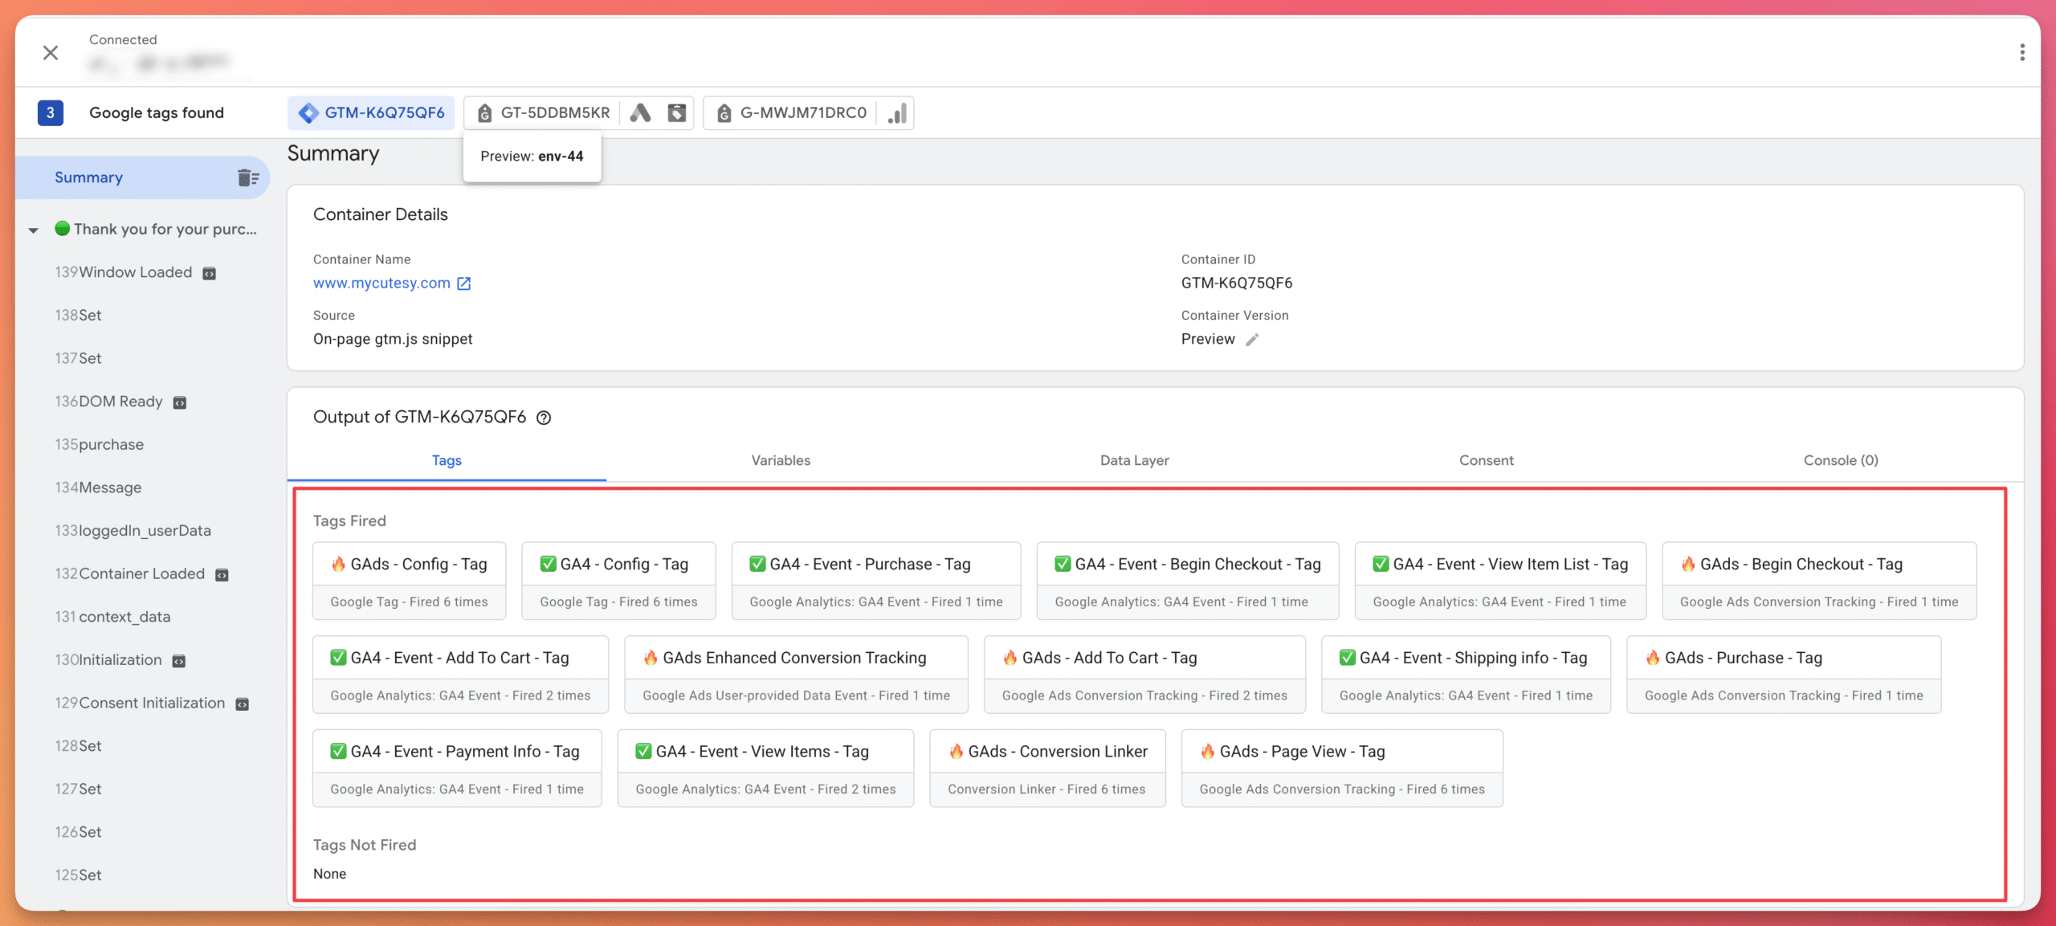This screenshot has width=2056, height=926.
Task: Click the Analytics bar chart icon
Action: (x=896, y=113)
